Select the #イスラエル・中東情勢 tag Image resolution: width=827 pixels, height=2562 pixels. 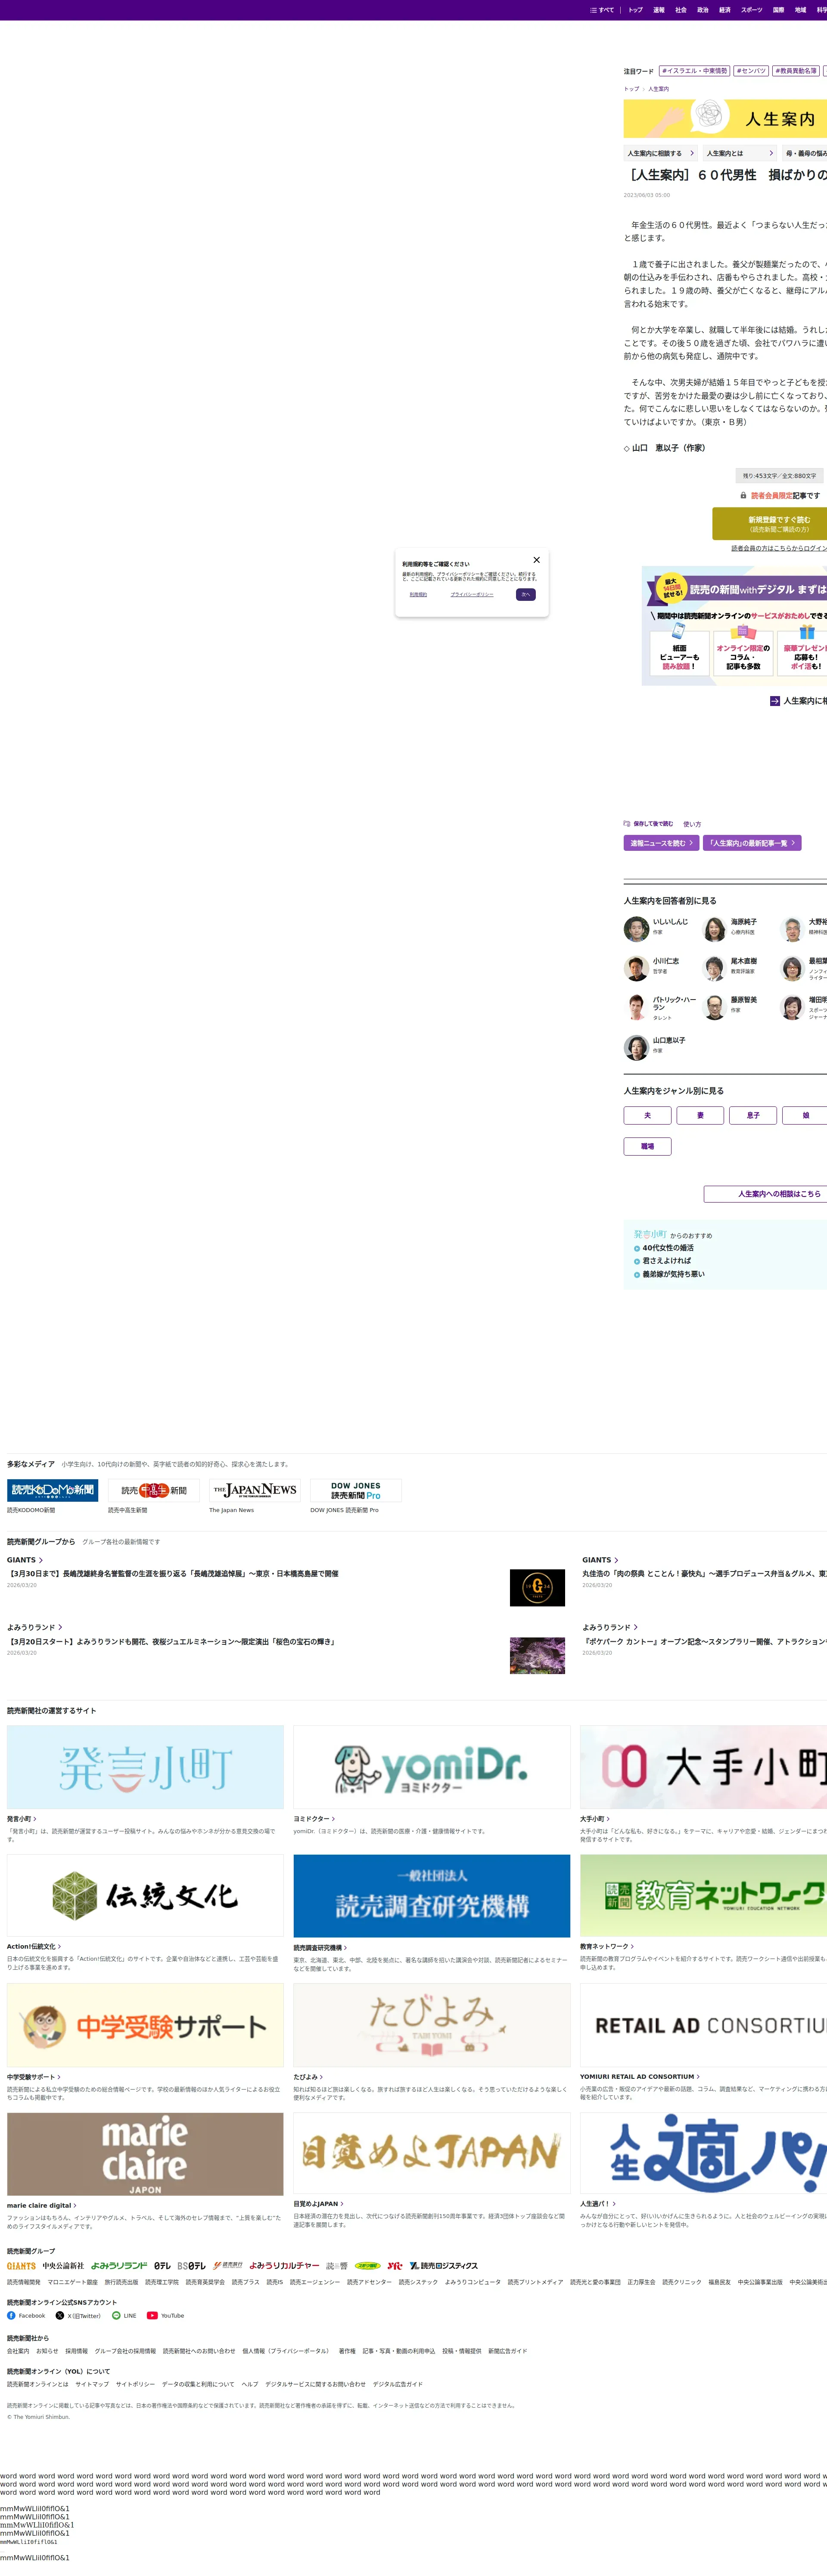[695, 71]
